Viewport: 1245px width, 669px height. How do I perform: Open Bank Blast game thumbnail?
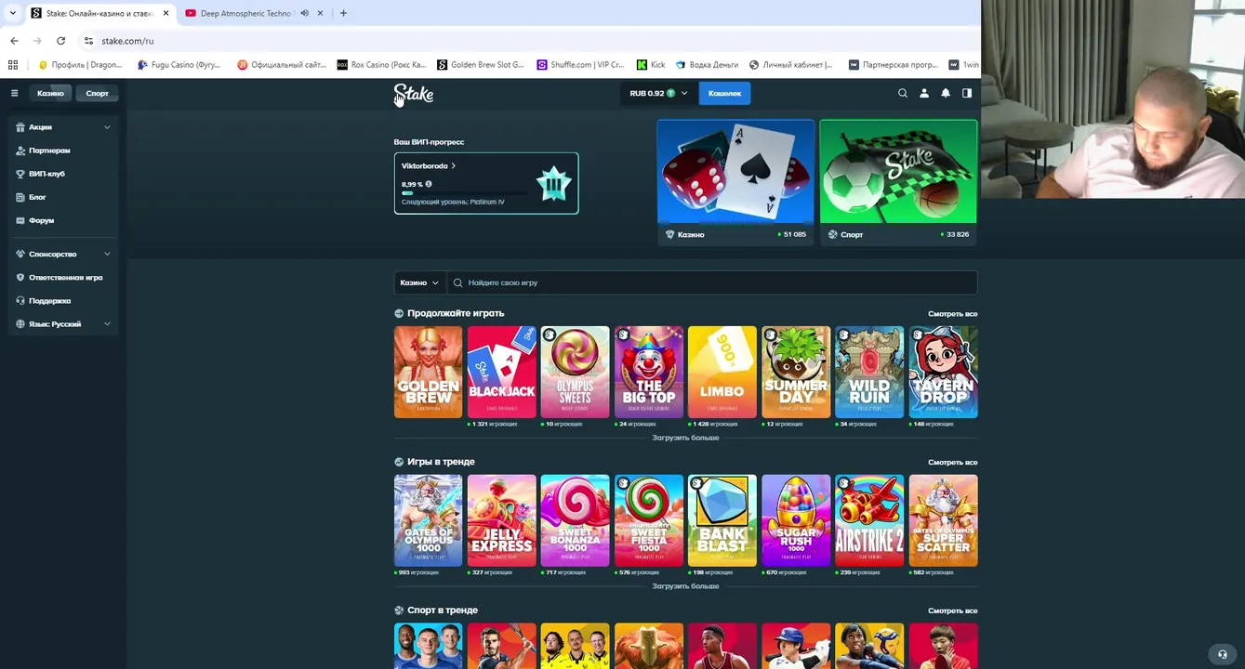click(722, 520)
